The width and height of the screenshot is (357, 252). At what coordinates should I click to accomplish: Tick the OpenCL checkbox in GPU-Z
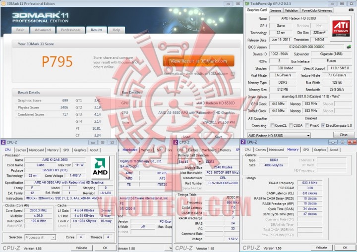[x=272, y=125]
